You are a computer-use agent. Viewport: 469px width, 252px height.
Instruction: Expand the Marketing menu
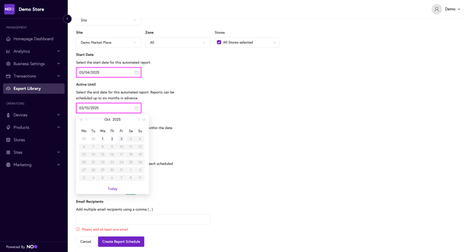(59, 165)
